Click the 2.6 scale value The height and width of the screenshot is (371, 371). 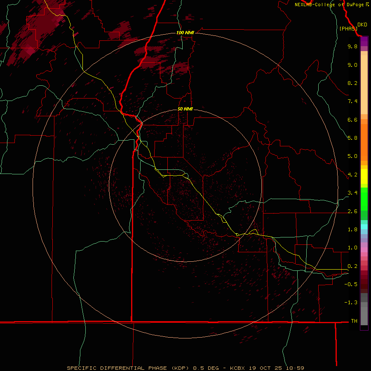point(352,211)
